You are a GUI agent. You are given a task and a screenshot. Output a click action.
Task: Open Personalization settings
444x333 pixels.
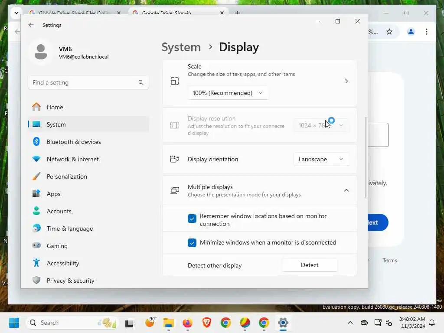coord(88,176)
